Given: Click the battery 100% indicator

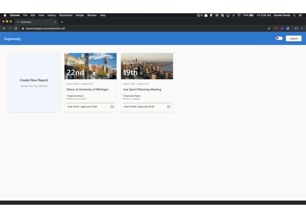Looking at the screenshot, I should tap(248, 15).
